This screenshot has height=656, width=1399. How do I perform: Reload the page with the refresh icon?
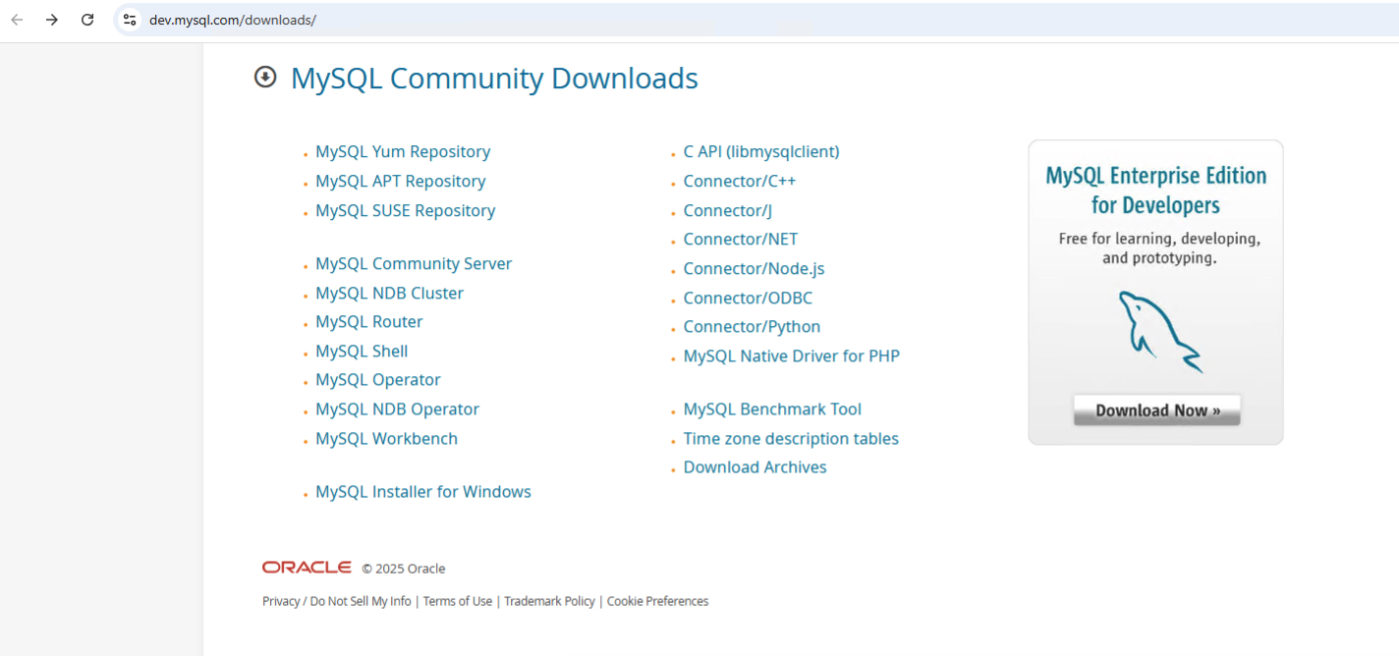pyautogui.click(x=86, y=19)
